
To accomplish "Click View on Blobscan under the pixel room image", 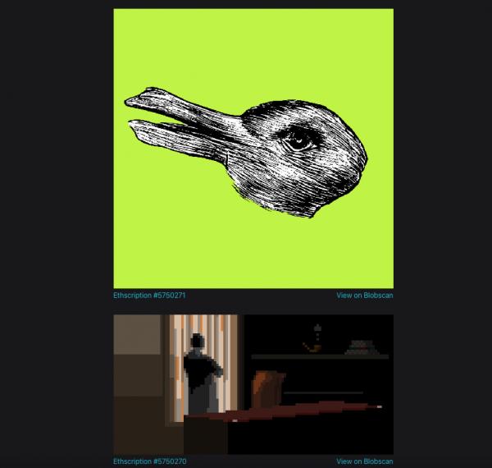I will [x=364, y=461].
